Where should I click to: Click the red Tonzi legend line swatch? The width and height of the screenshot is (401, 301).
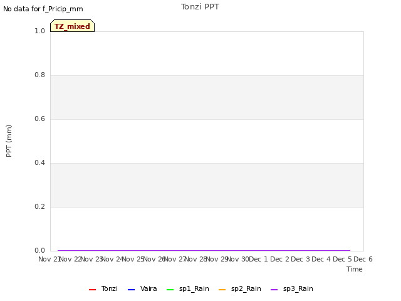click(92, 290)
